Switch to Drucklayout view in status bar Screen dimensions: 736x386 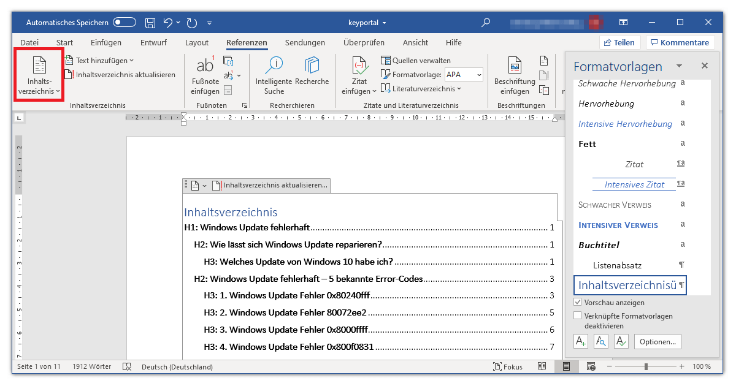click(x=566, y=366)
